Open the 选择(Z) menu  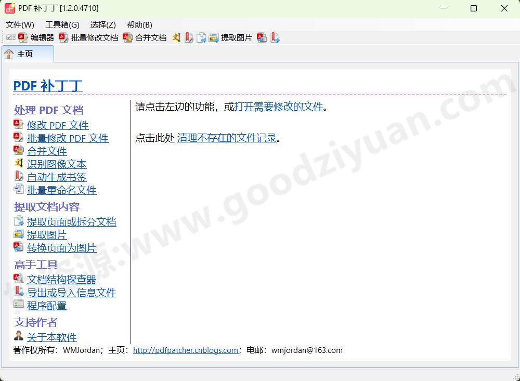102,24
